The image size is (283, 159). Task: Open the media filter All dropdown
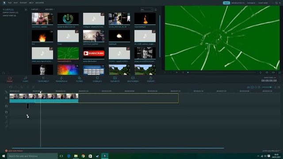pyautogui.click(x=147, y=10)
